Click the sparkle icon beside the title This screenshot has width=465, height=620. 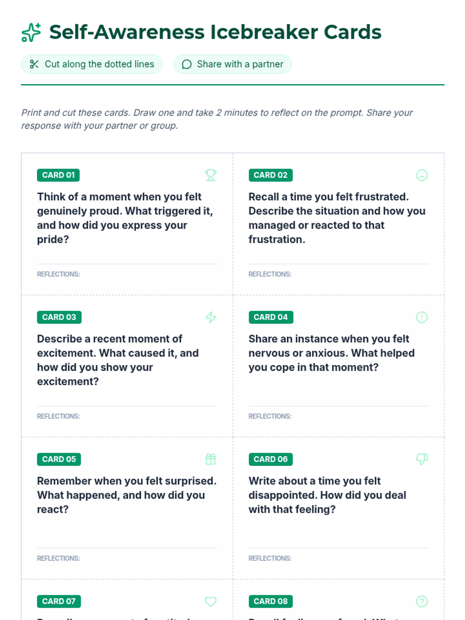tap(31, 32)
